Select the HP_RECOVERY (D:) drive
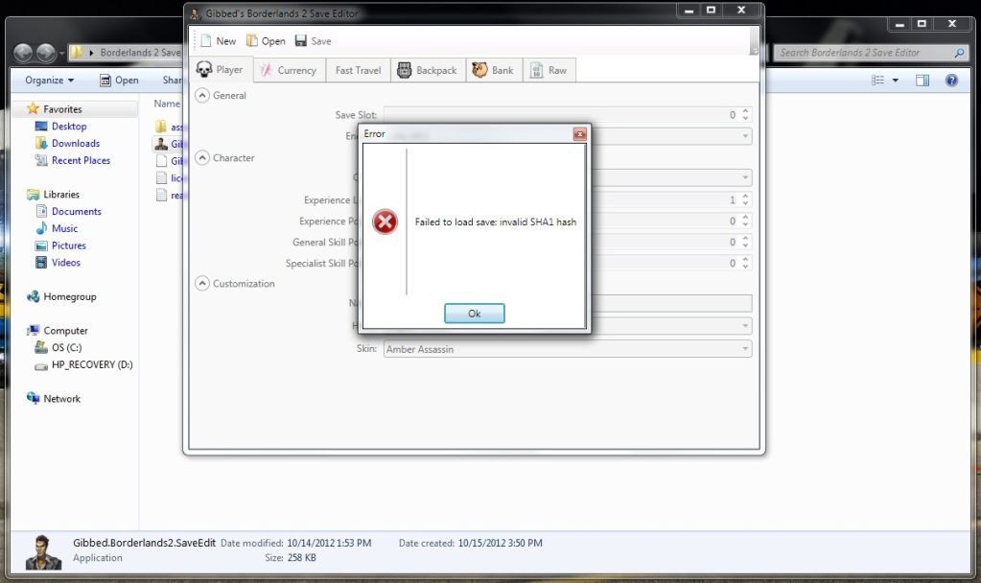The width and height of the screenshot is (981, 583). pyautogui.click(x=92, y=364)
